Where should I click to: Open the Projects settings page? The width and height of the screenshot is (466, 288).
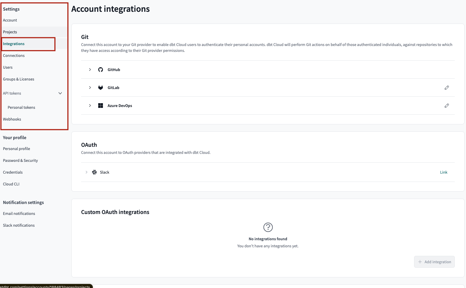(x=10, y=32)
